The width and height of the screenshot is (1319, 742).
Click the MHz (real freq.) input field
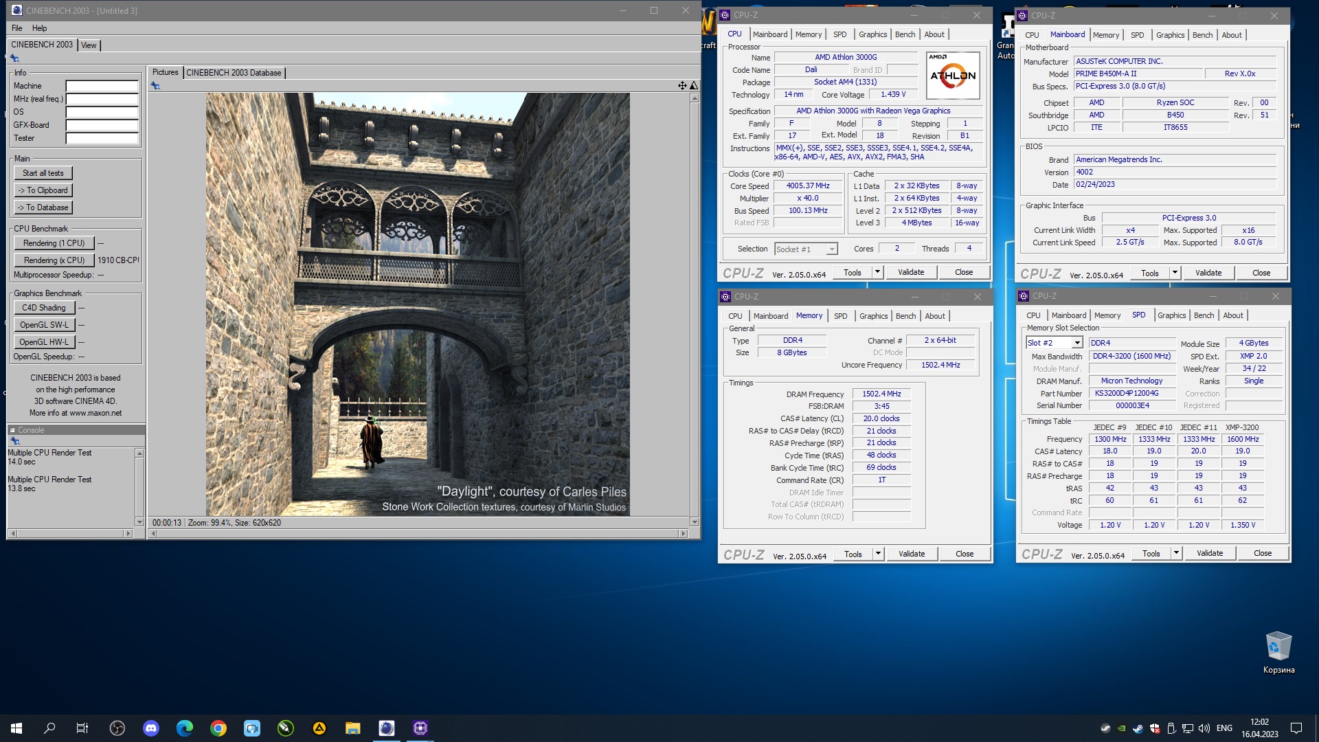102,99
